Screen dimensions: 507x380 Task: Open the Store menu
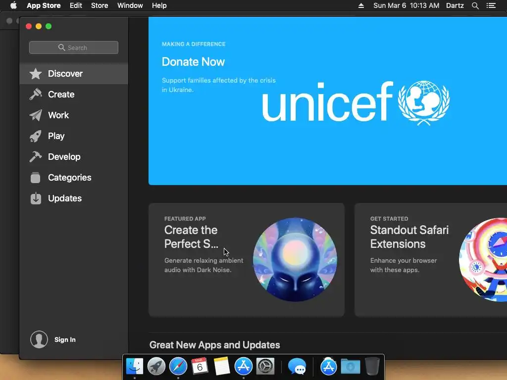coord(100,5)
